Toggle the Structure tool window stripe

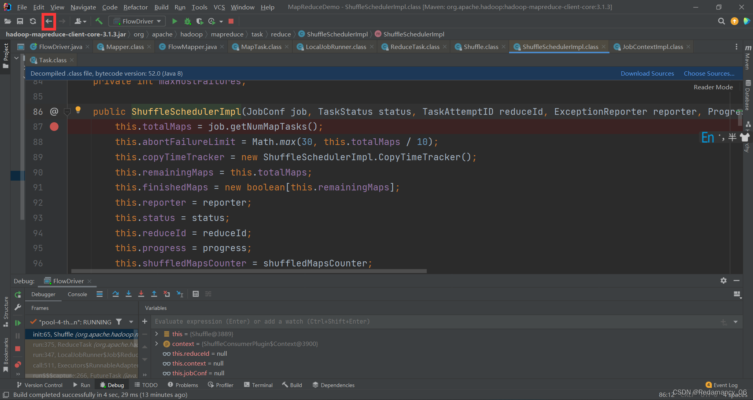5,311
